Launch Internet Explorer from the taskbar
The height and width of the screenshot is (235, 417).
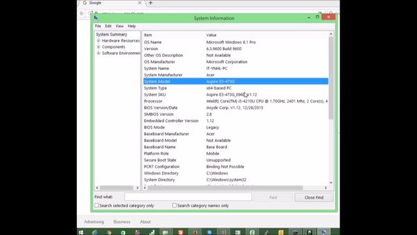pos(94,232)
